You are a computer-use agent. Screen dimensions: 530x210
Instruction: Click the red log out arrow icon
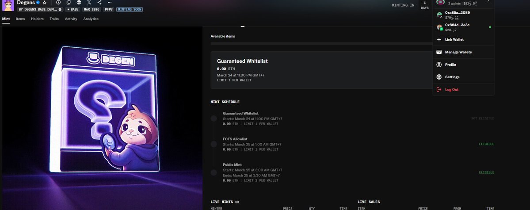coord(439,90)
